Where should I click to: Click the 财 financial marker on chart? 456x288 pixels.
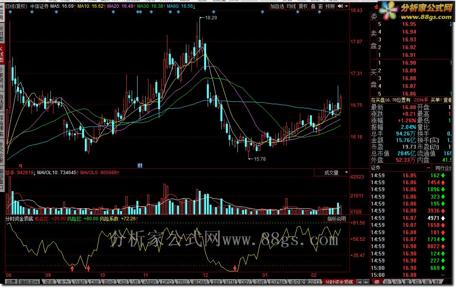click(140, 165)
